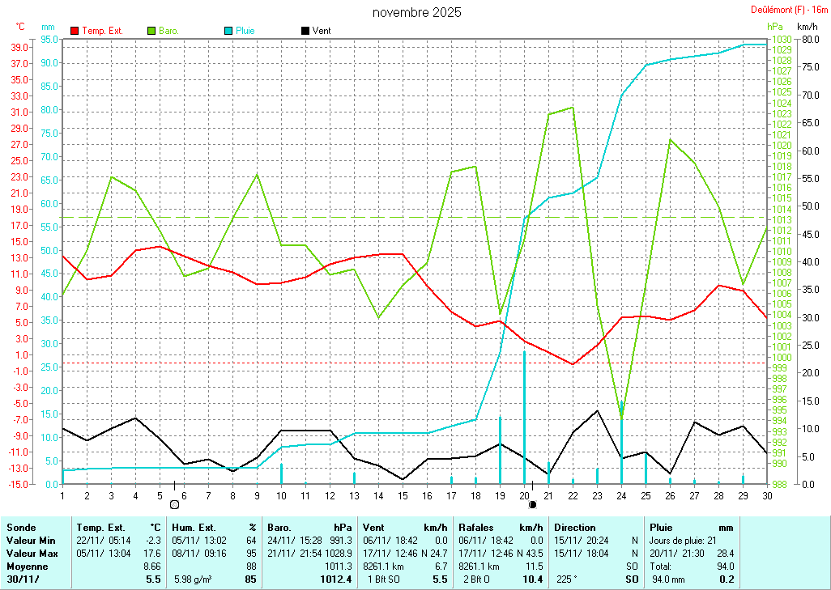
Task: Click the new moon icon below day 20
Action: coord(532,504)
